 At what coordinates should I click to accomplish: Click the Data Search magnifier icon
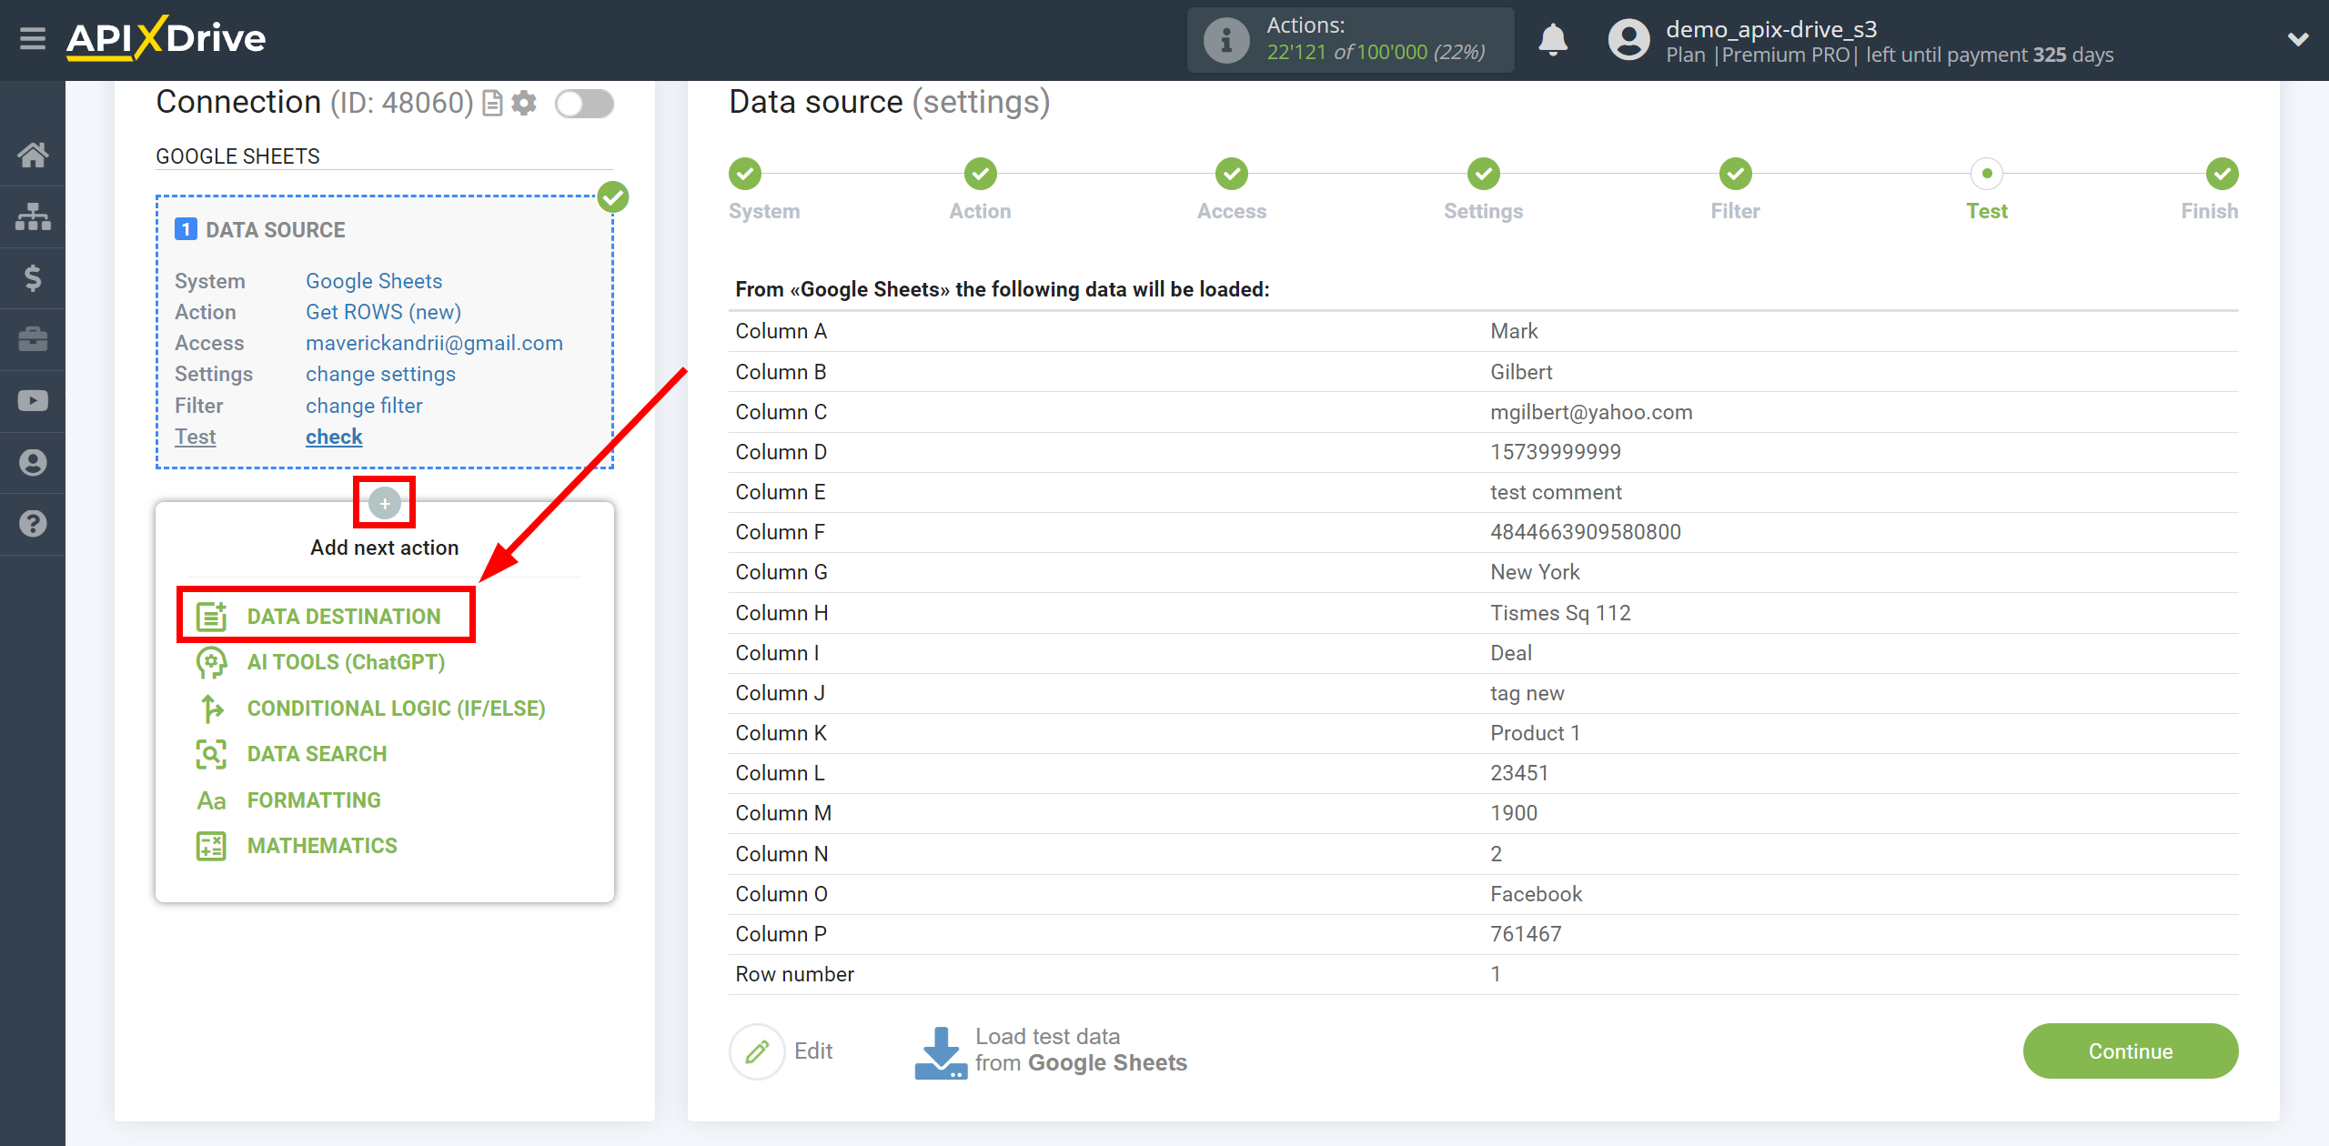(x=211, y=754)
